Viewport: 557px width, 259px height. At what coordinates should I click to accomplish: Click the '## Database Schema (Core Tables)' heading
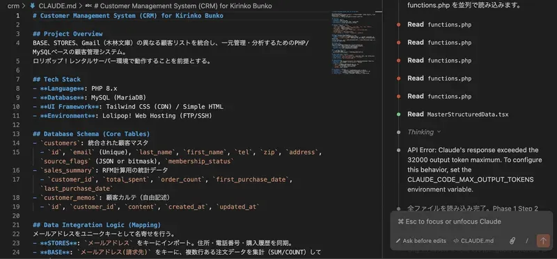pyautogui.click(x=91, y=134)
